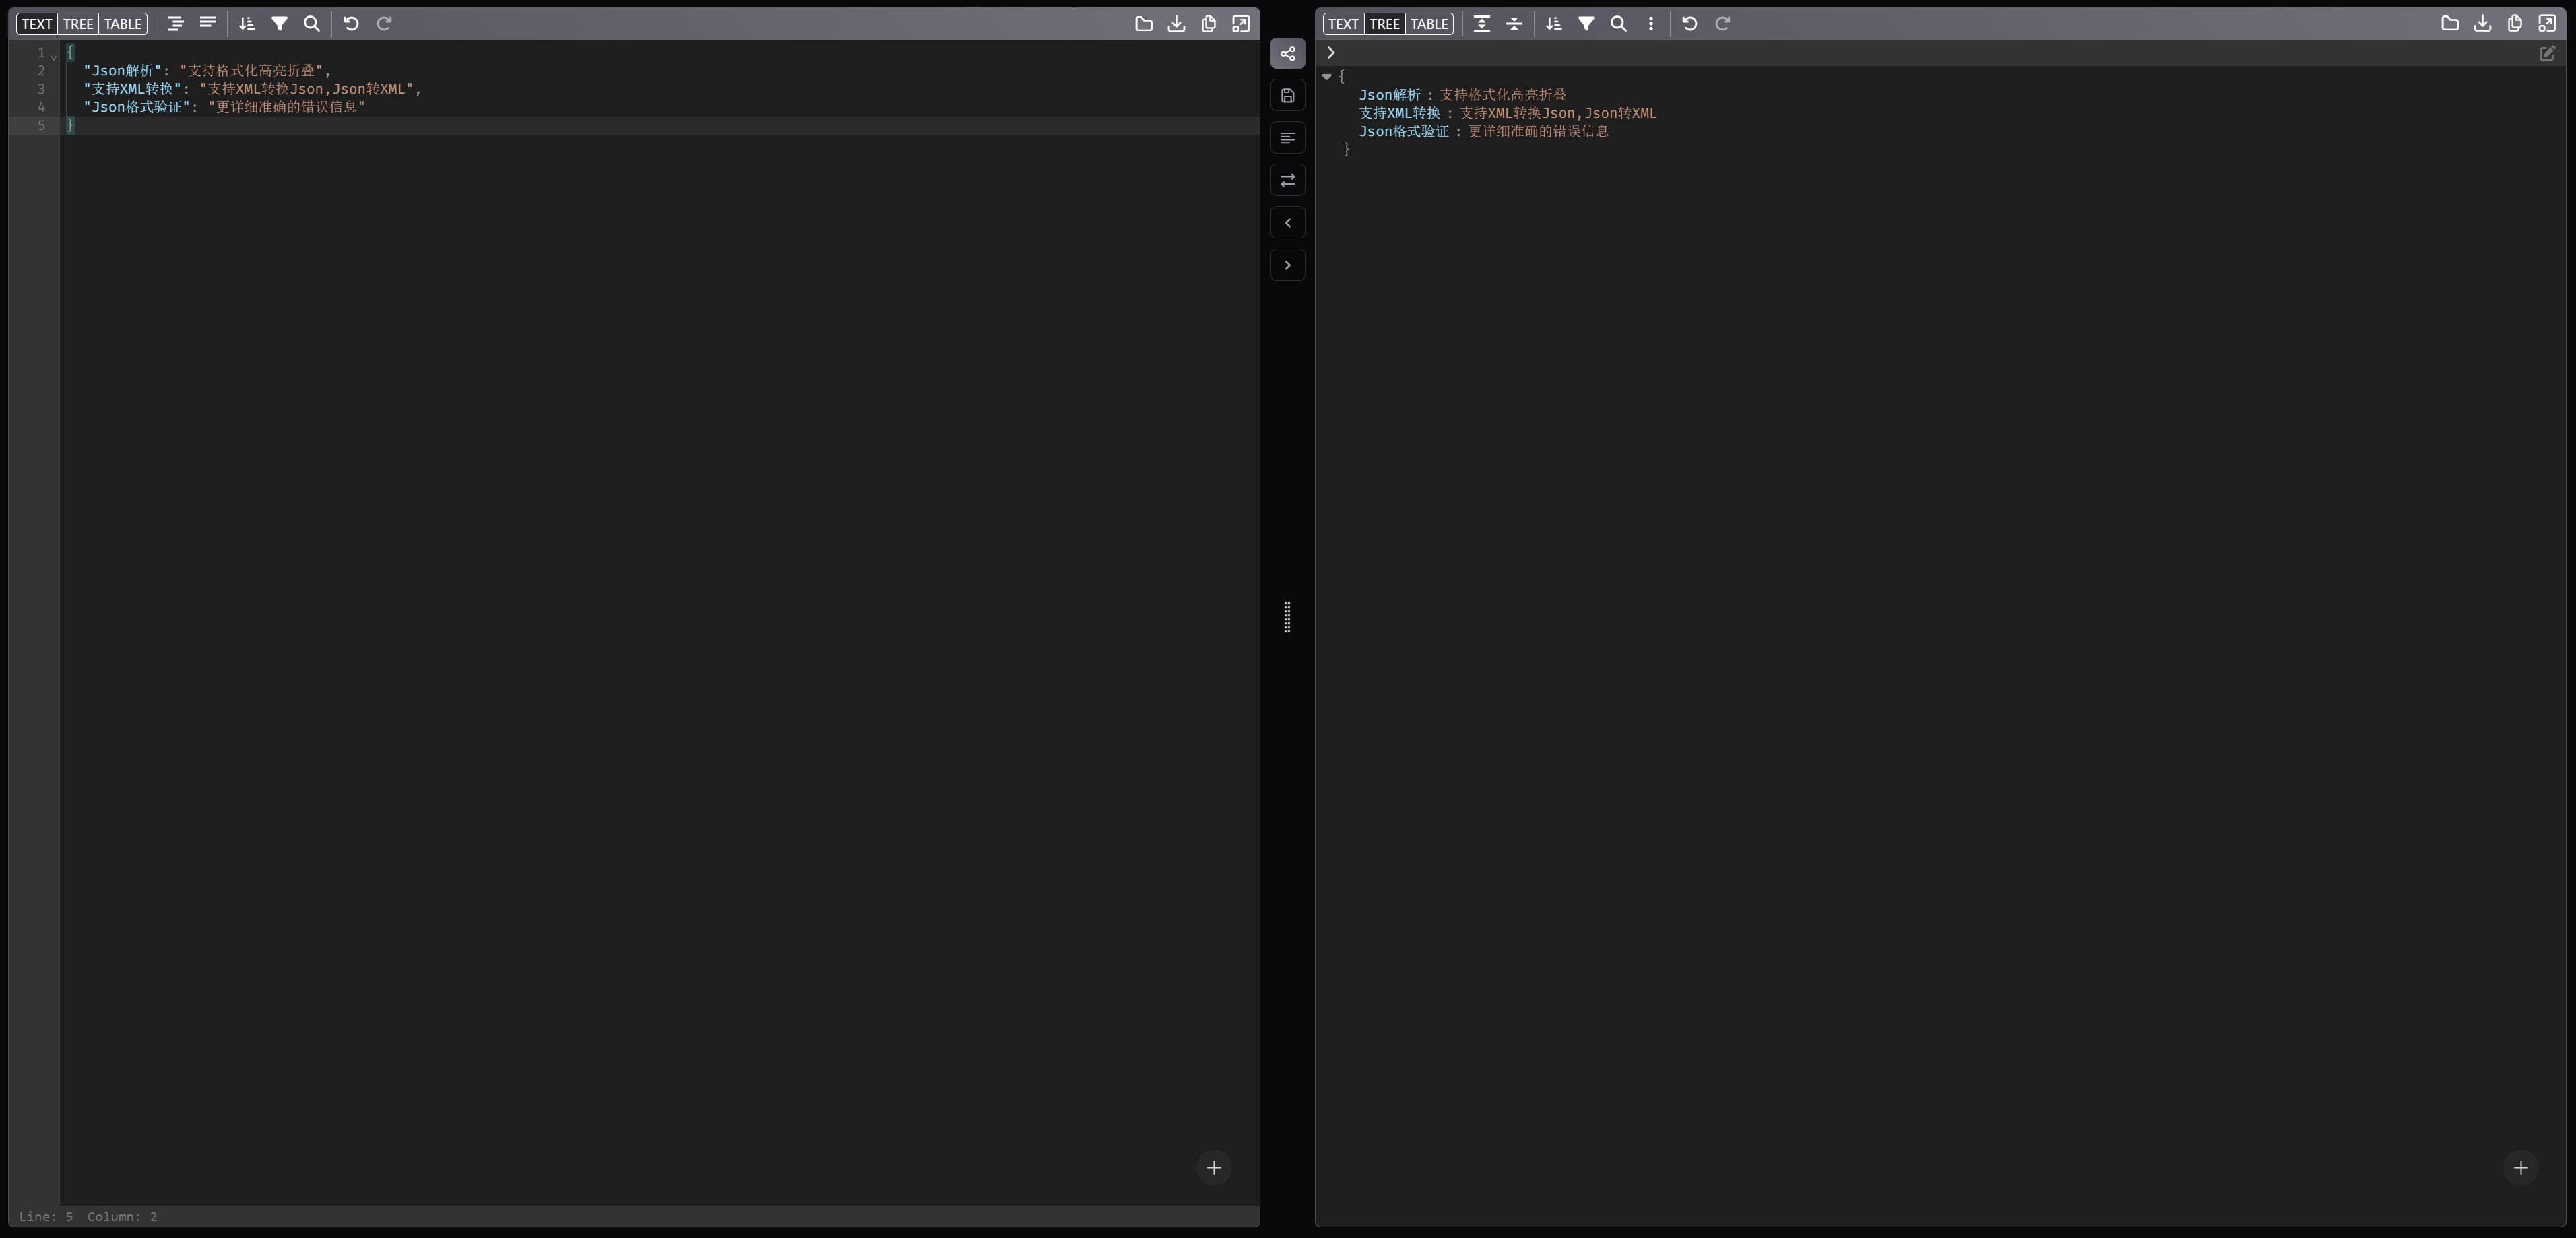
Task: Open search in right panel
Action: pyautogui.click(x=1619, y=24)
